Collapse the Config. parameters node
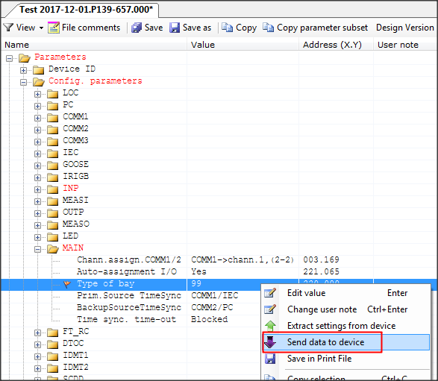Screen dimensions: 438x381 pyautogui.click(x=23, y=82)
